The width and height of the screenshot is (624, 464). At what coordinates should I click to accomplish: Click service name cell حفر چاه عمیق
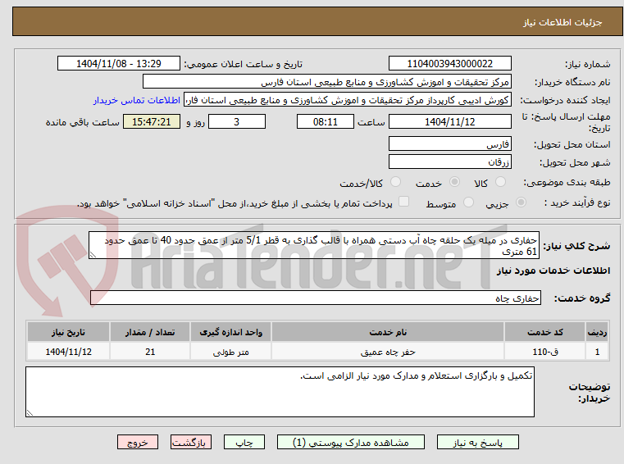pyautogui.click(x=388, y=352)
